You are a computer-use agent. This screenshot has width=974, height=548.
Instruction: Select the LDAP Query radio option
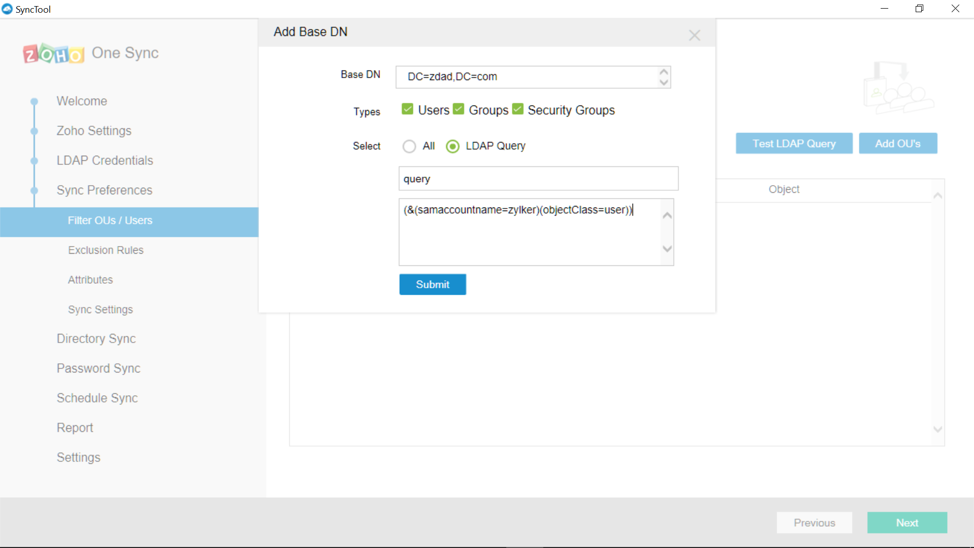(x=453, y=147)
